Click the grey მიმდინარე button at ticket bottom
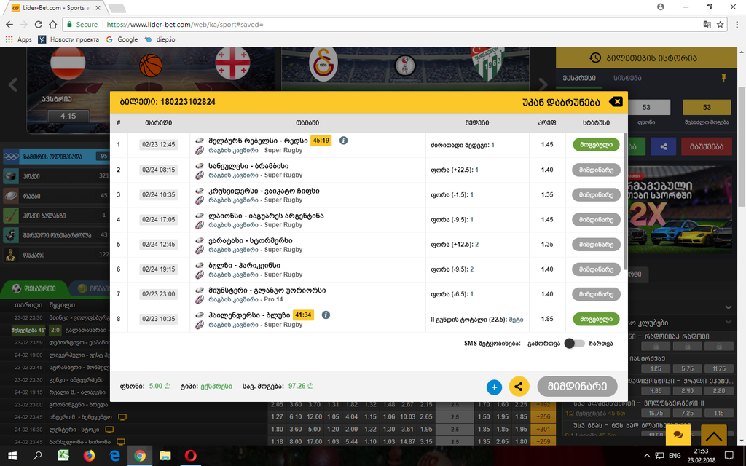746x466 pixels. [577, 386]
